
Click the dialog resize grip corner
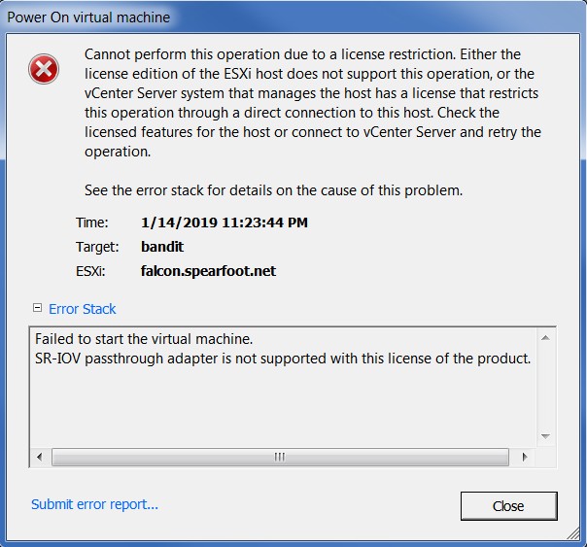578,538
